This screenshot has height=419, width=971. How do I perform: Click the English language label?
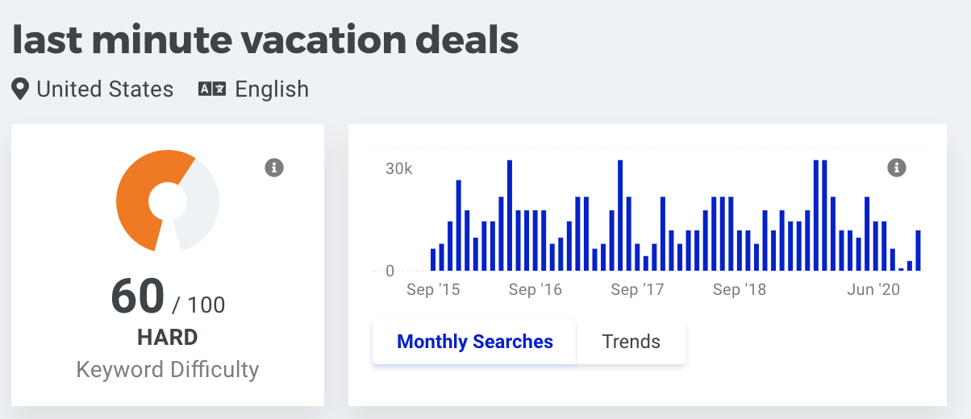pos(272,89)
